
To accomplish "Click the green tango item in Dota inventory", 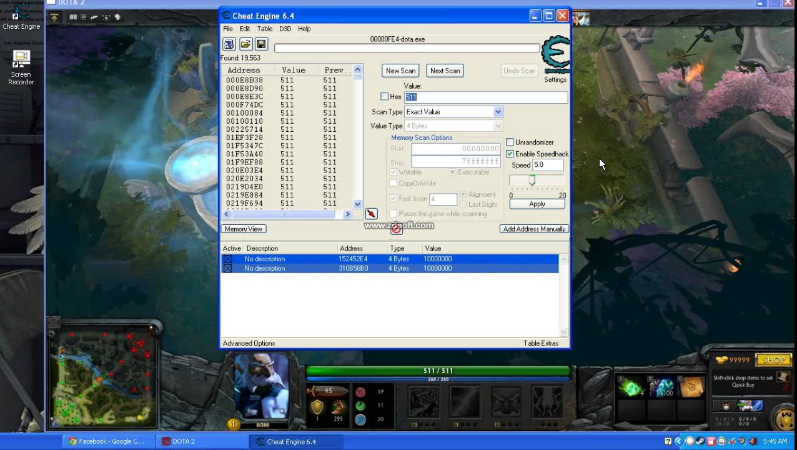I will [x=631, y=387].
